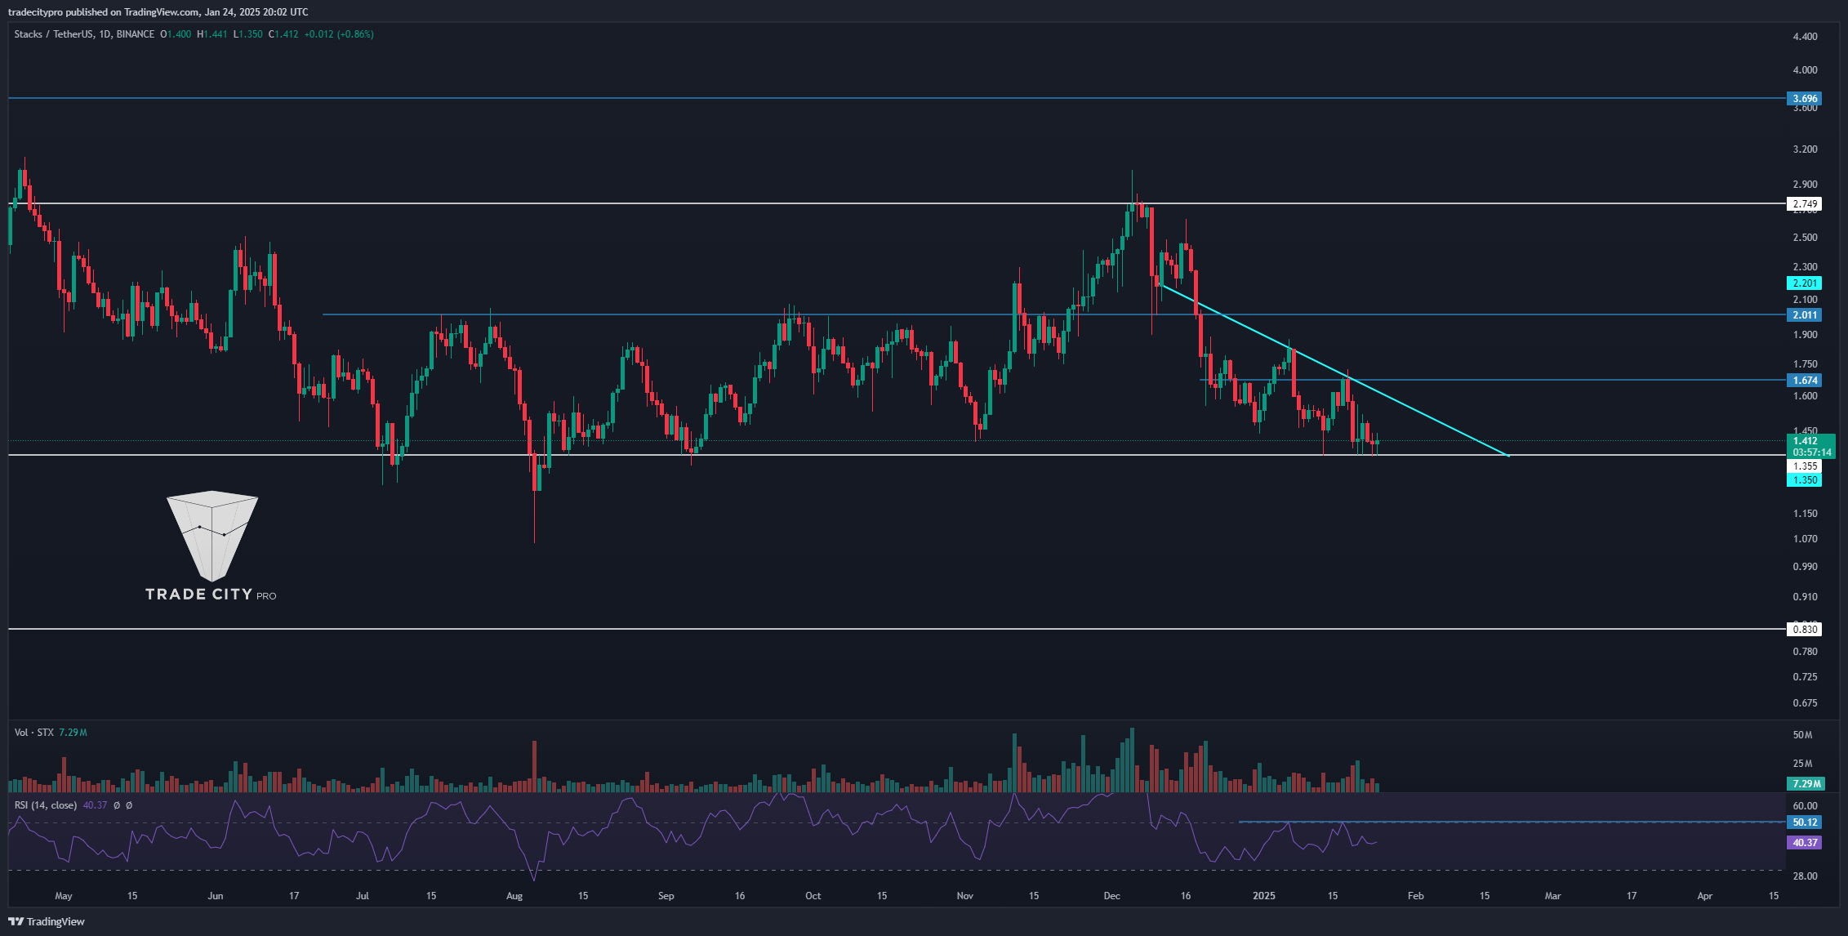Click the May label on the time axis
The width and height of the screenshot is (1848, 936).
click(x=63, y=896)
